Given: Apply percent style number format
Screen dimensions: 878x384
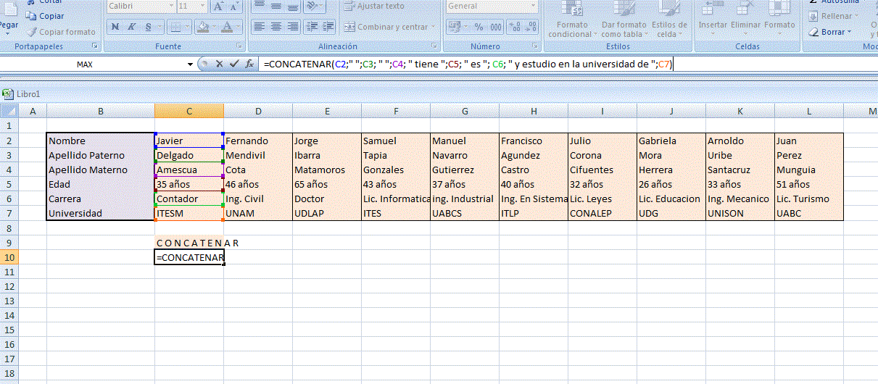Looking at the screenshot, I should point(479,27).
